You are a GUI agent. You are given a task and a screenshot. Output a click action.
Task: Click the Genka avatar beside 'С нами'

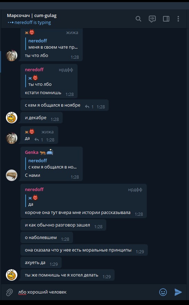[12, 175]
